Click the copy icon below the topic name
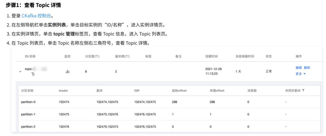This screenshot has width=326, height=136. pos(33,74)
